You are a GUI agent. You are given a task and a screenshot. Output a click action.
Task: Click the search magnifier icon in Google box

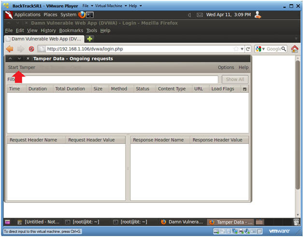[x=284, y=49]
